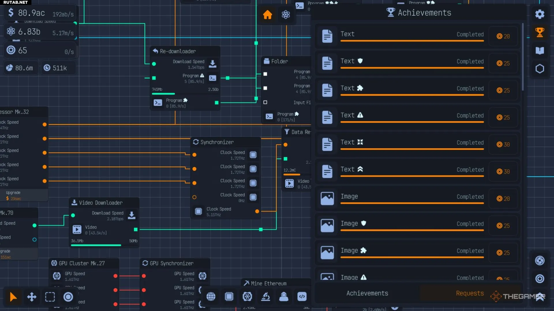Choose the dashed box selection tool
554x311 pixels.
click(x=50, y=297)
